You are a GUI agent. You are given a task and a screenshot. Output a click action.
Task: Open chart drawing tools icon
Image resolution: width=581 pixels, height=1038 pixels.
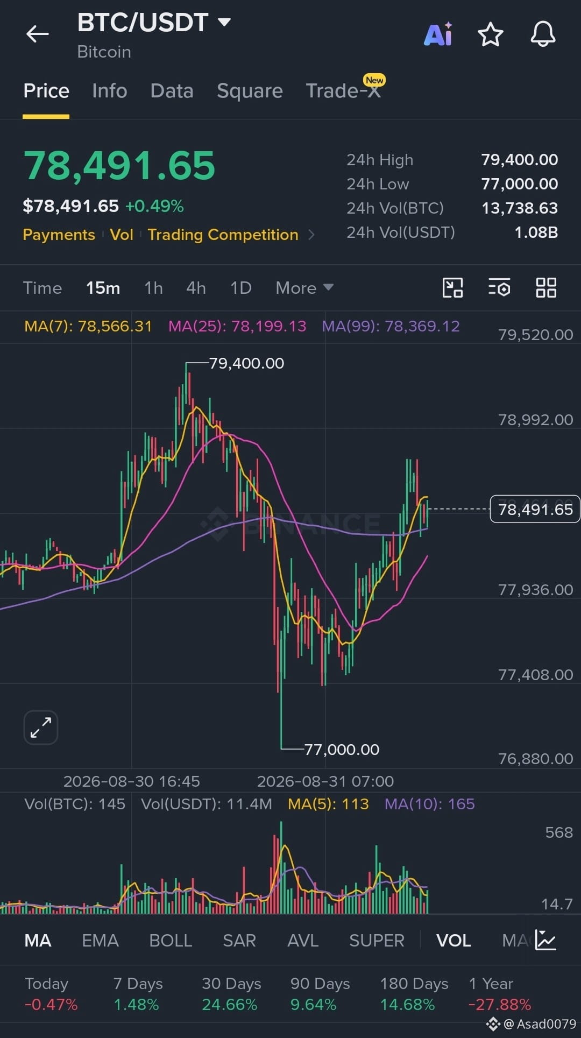452,288
